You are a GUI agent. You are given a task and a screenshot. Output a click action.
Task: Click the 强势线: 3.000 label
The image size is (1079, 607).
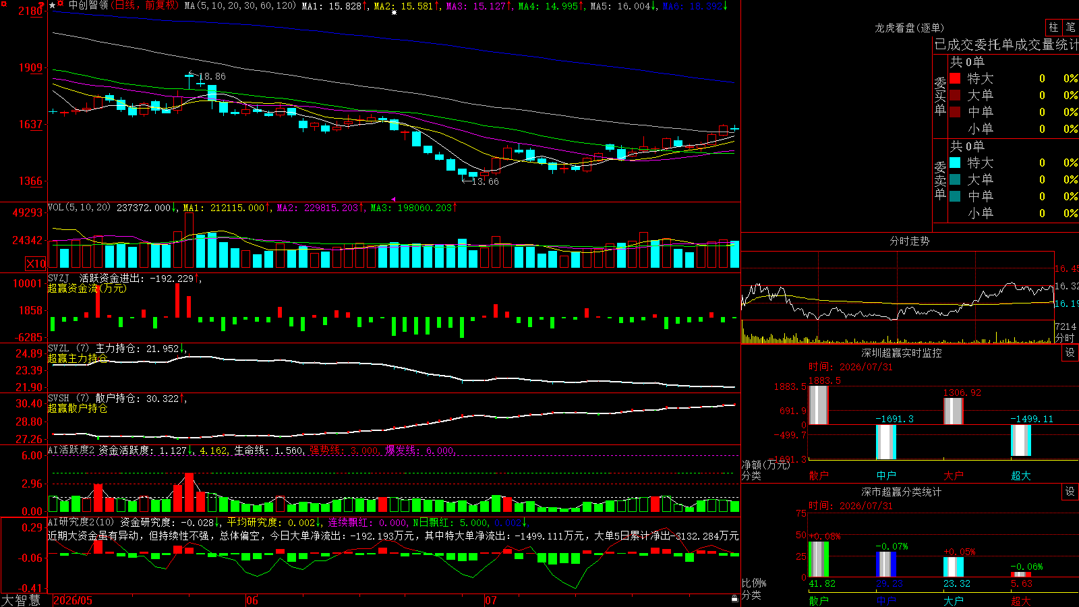[x=345, y=451]
